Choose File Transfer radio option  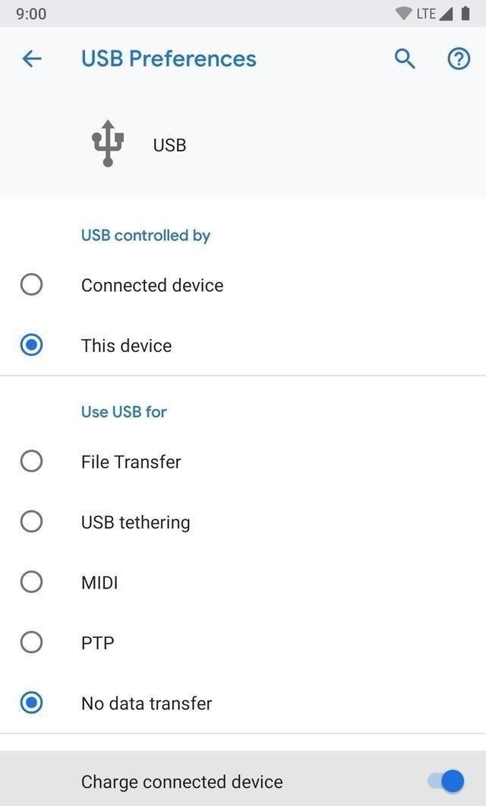point(31,462)
